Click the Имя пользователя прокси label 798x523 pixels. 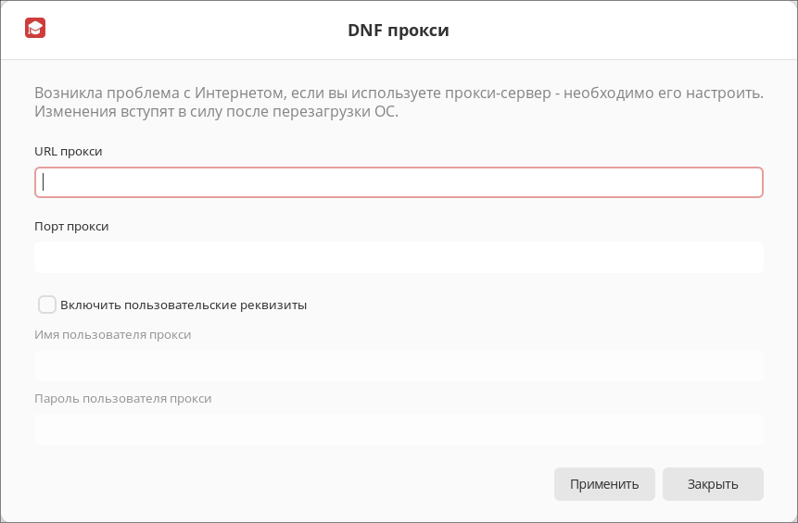tap(112, 334)
